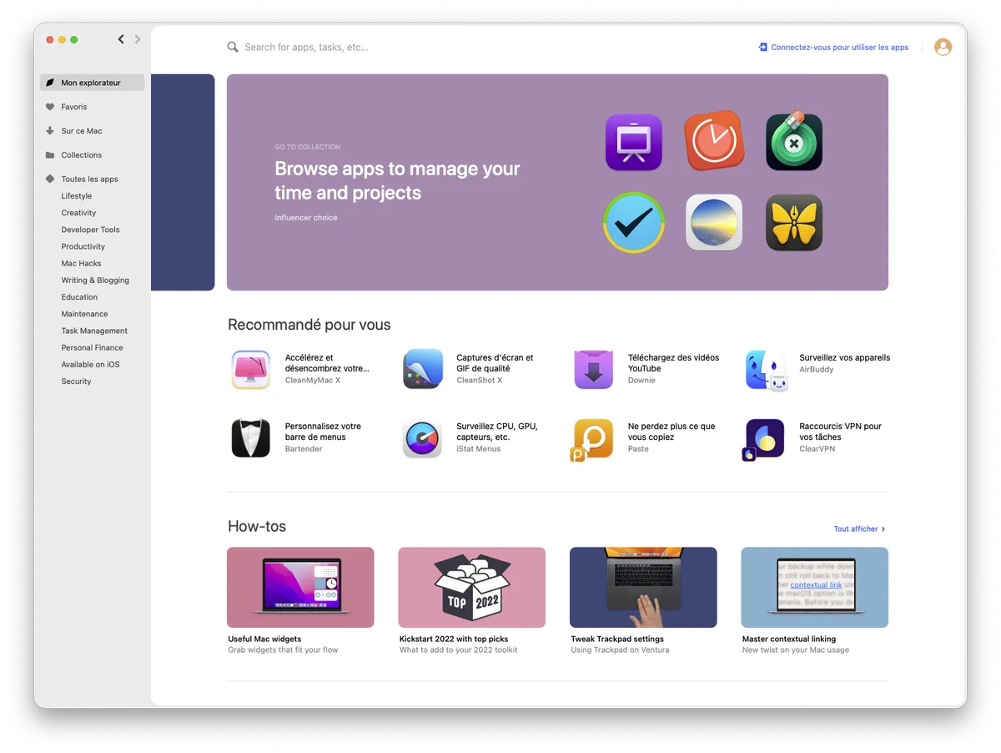The image size is (1001, 753).
Task: Open the Master contextual linking thumbnail
Action: pos(814,588)
